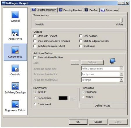Open the Switching Desktops section icon
This screenshot has width=131, height=128.
15,86
